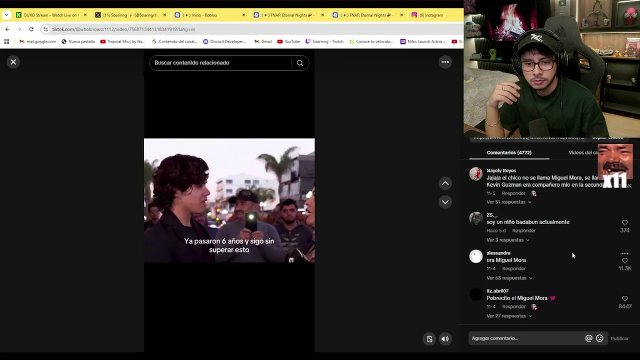Like the 'soy un niño badabun' comment
The height and width of the screenshot is (360, 640).
click(x=625, y=223)
